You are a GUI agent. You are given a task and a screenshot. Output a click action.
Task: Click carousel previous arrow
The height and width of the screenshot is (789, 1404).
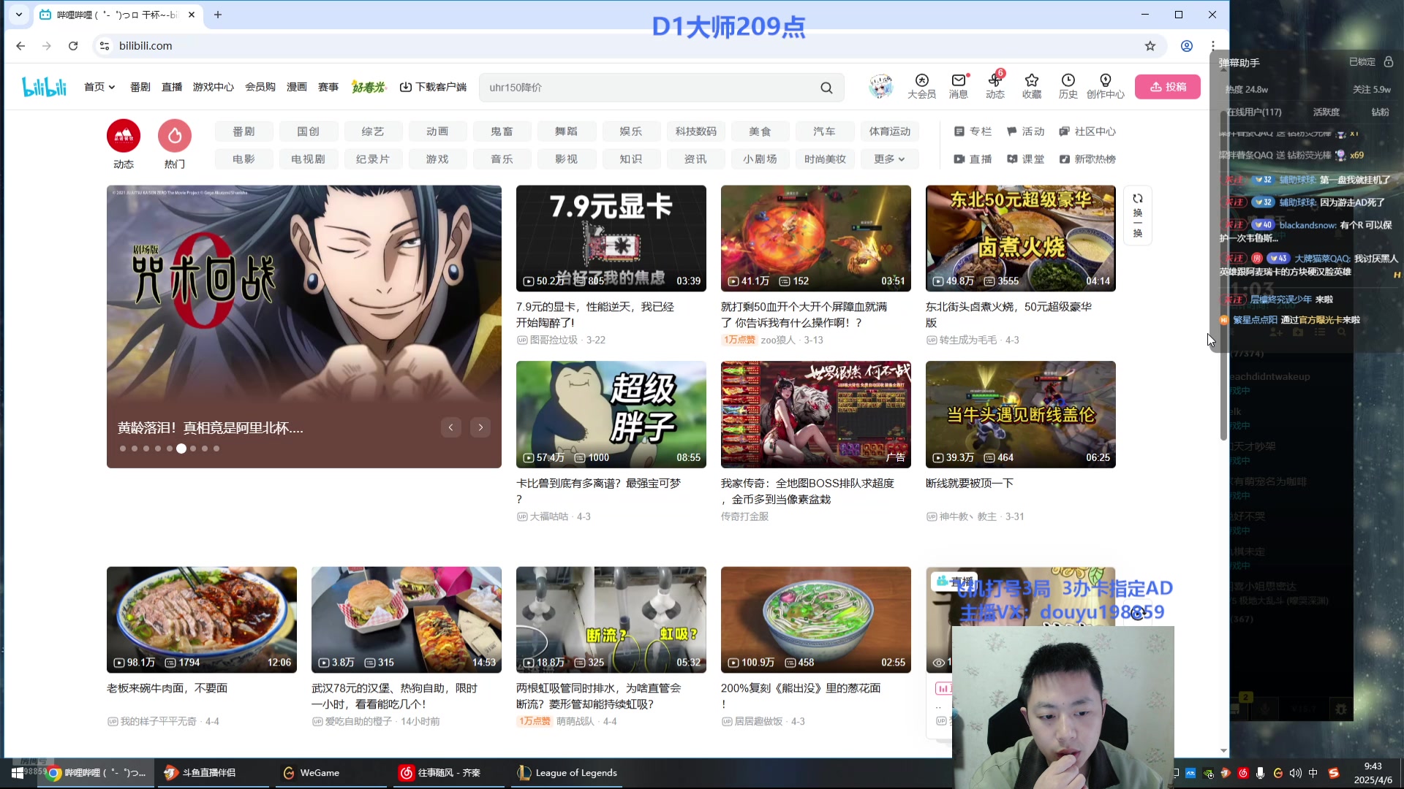(451, 427)
